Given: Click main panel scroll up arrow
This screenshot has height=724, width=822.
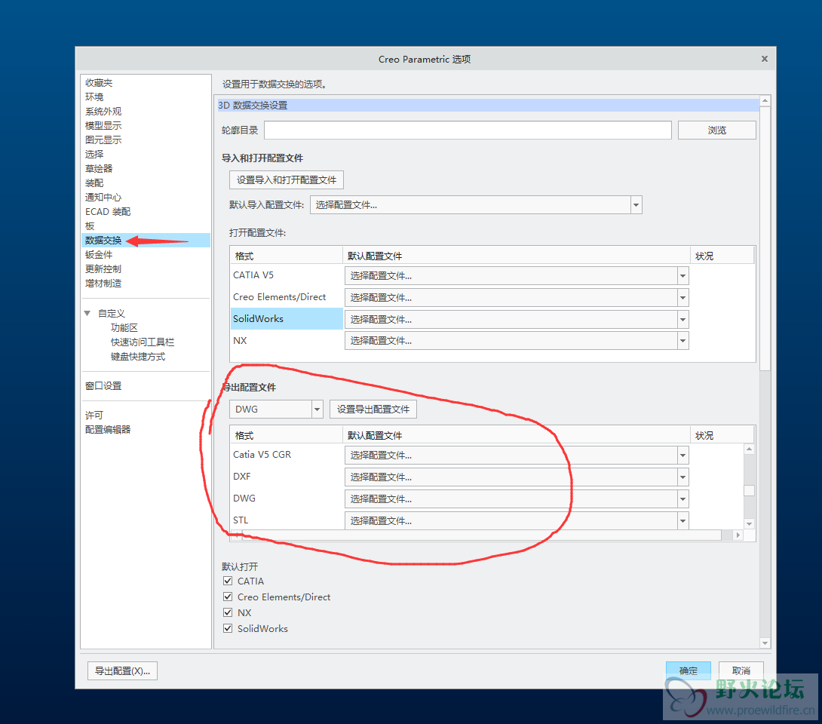Looking at the screenshot, I should (765, 100).
